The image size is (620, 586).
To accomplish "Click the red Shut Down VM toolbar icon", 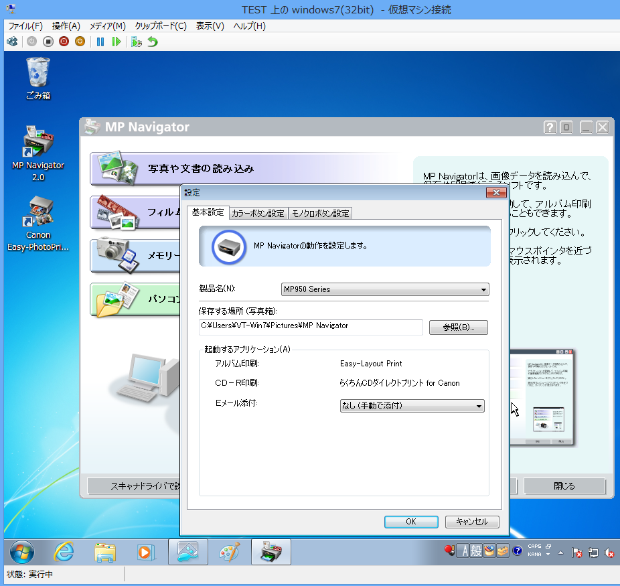I will pyautogui.click(x=64, y=42).
